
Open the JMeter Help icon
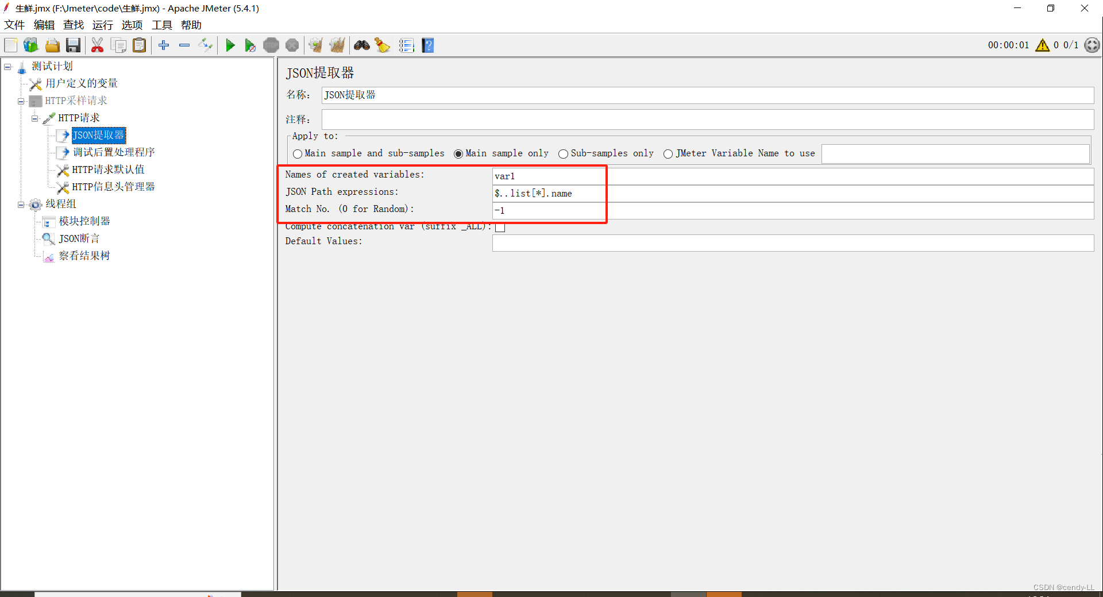427,45
